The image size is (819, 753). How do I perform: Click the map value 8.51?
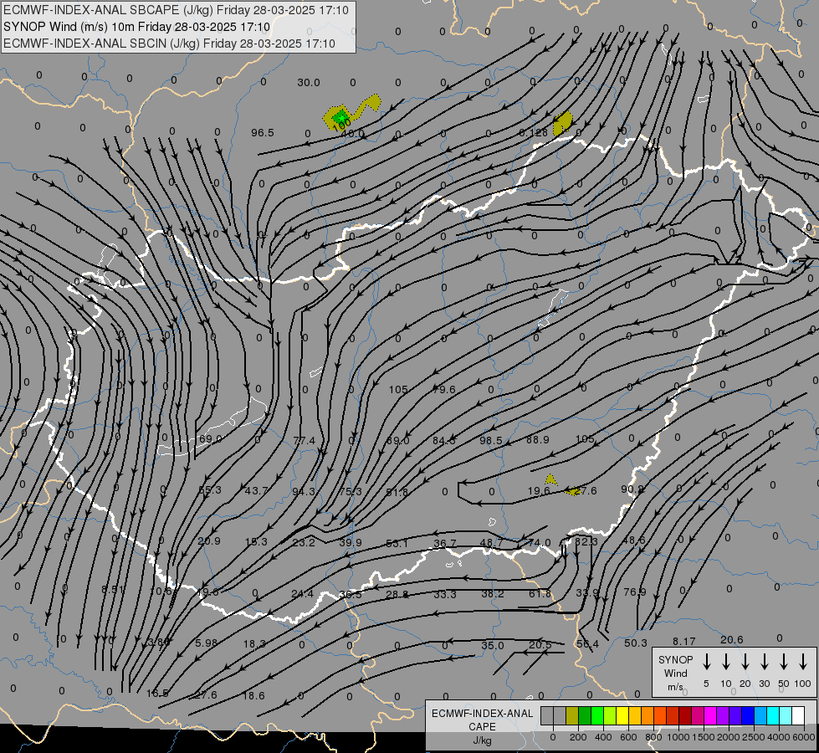point(113,590)
